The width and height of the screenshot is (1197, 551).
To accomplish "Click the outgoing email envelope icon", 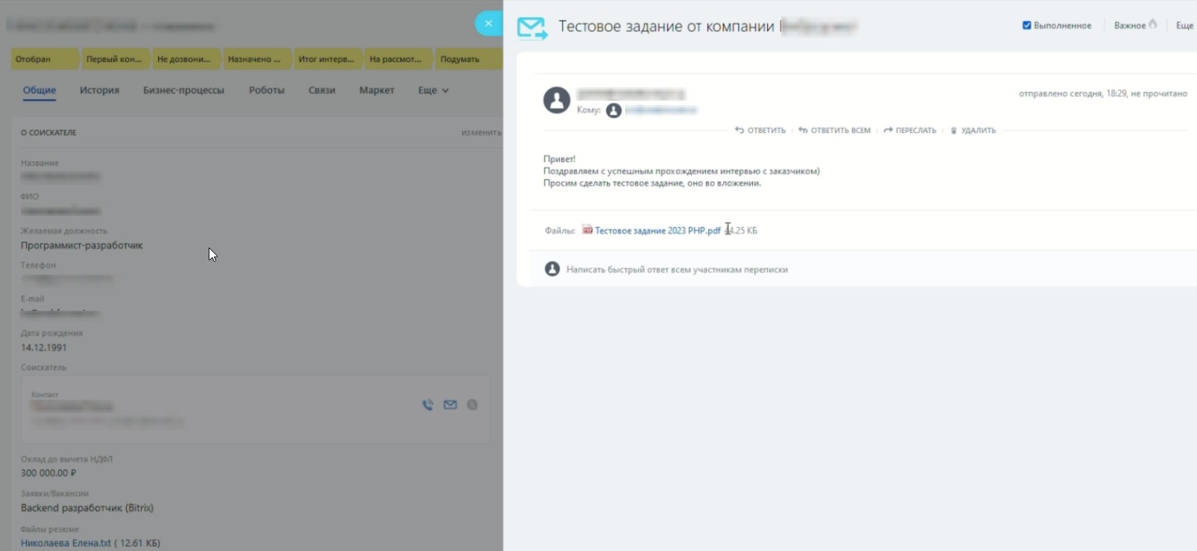I will click(x=531, y=28).
